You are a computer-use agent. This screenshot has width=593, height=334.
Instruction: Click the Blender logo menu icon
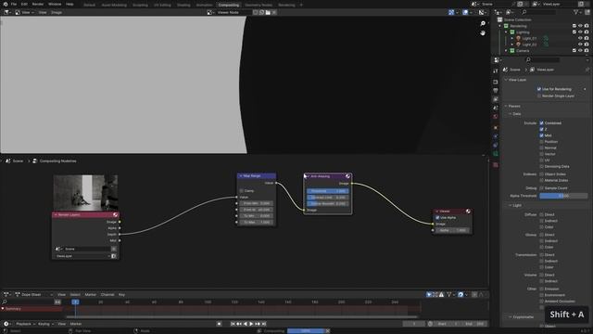click(x=6, y=4)
